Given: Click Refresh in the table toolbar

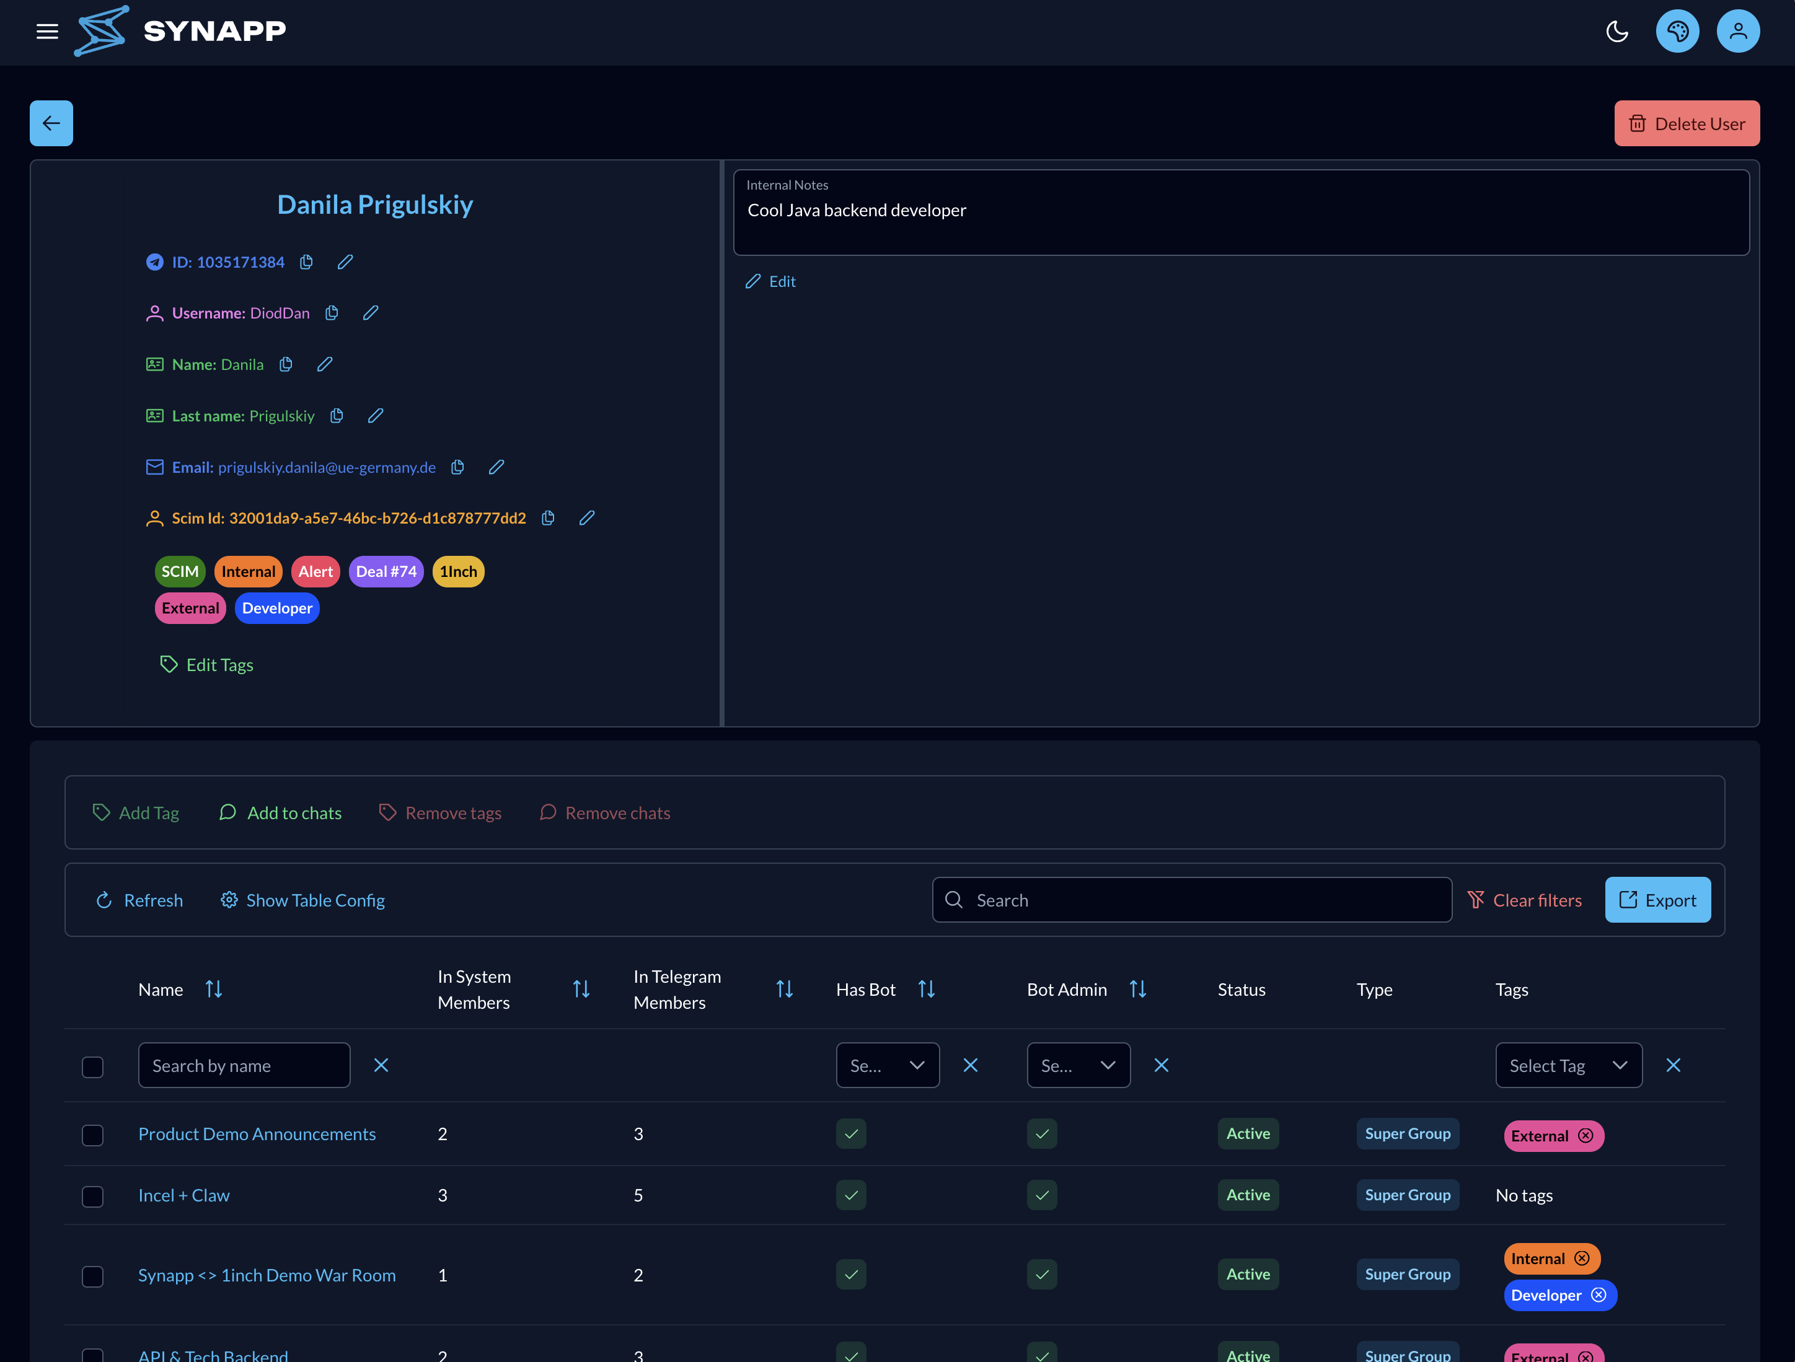Looking at the screenshot, I should (139, 900).
